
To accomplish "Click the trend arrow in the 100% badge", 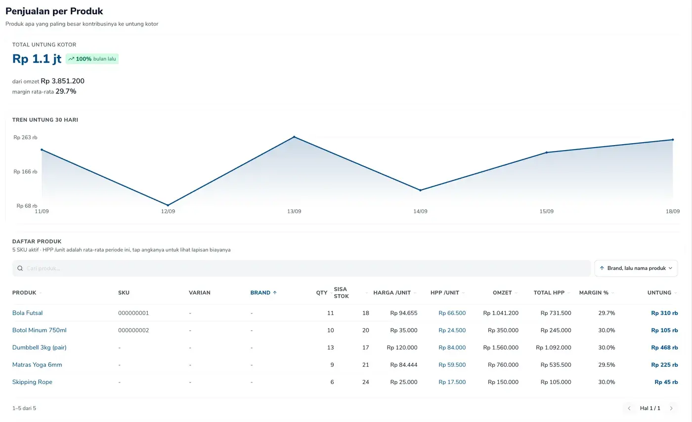I will (x=71, y=59).
